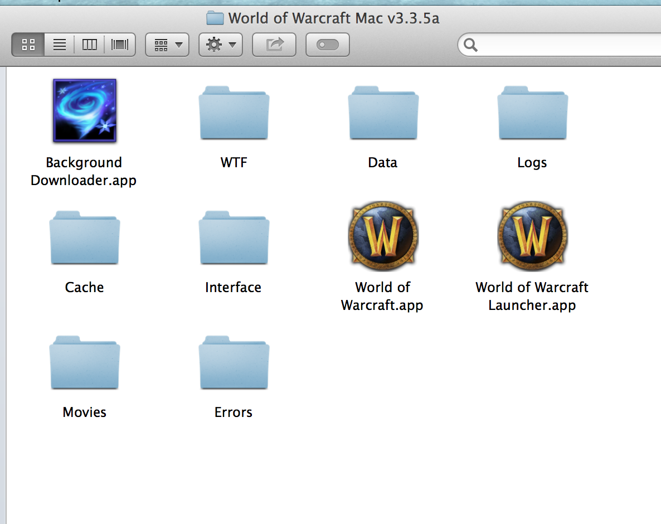Open the gear action menu
661x524 pixels.
(221, 45)
